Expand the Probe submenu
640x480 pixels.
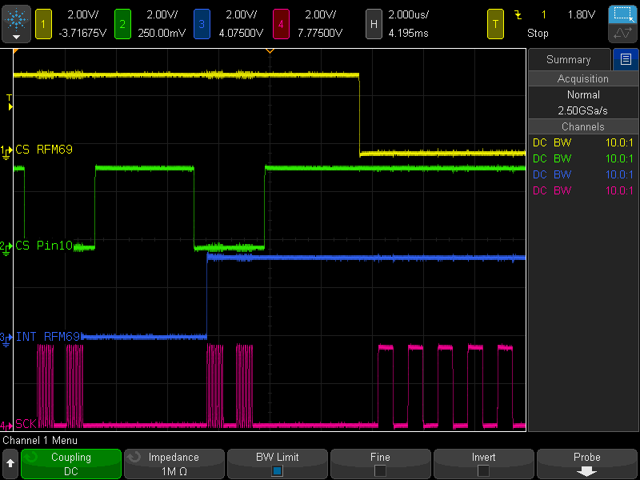(x=586, y=464)
